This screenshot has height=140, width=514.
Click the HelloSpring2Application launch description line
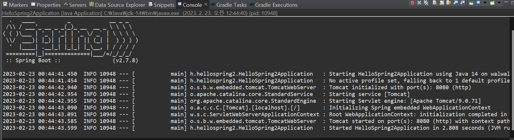click(x=140, y=13)
